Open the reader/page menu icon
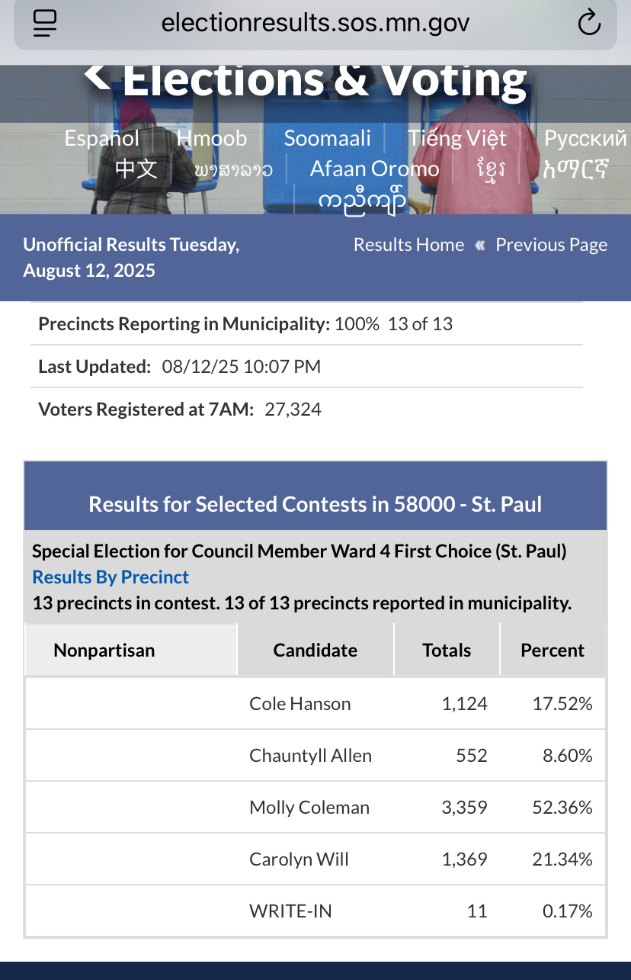 coord(45,24)
